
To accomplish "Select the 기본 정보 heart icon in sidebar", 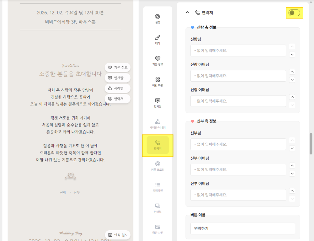I will [158, 59].
